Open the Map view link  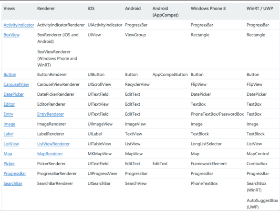coord(8,154)
